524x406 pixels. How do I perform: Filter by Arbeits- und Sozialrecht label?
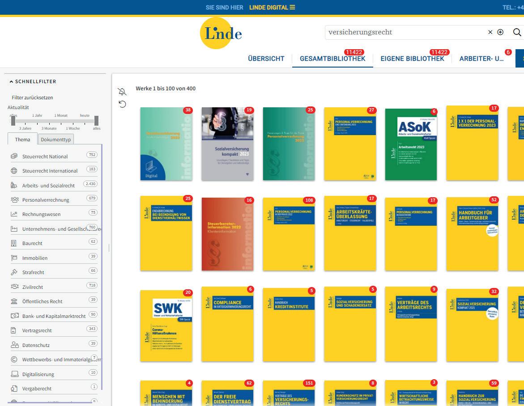(48, 185)
